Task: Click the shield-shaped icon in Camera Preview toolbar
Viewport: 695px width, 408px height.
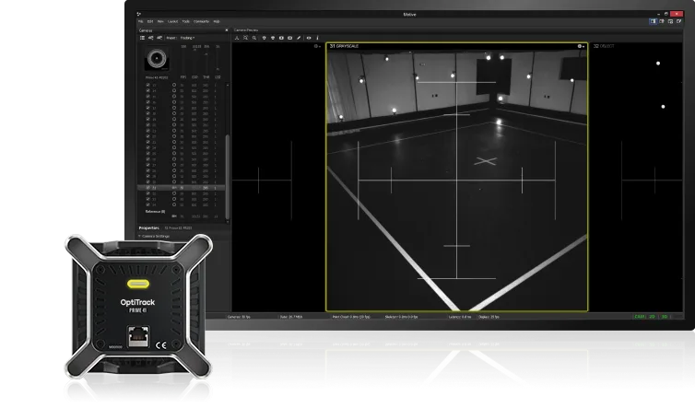Action: (x=265, y=38)
